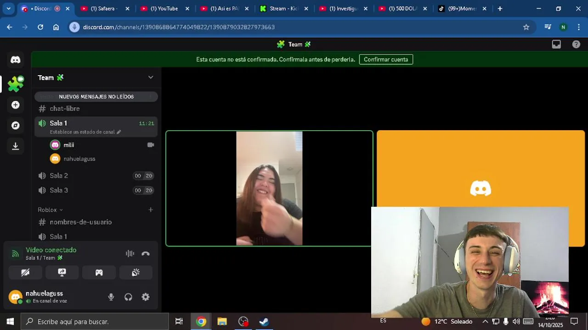Image resolution: width=588 pixels, height=330 pixels.
Task: Click Vídeo conectado status text
Action: pyautogui.click(x=51, y=250)
